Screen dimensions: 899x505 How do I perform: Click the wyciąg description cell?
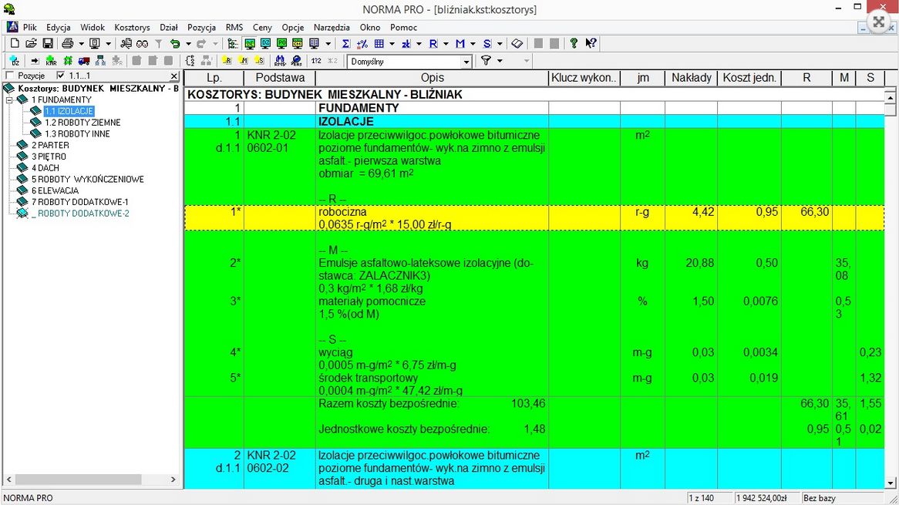click(432, 359)
